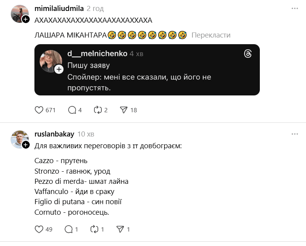The width and height of the screenshot is (306, 246).
Task: Open the ruslanbakay profile username link
Action: coord(54,134)
